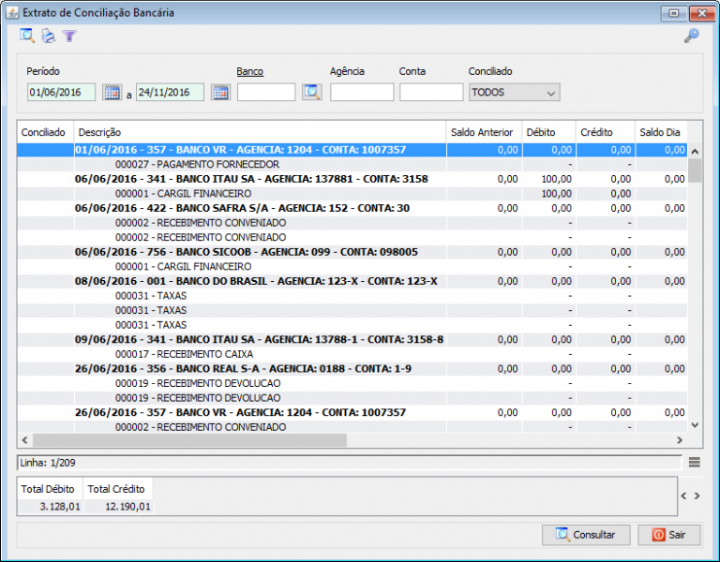Click the Consultar button
This screenshot has height=562, width=720.
pos(586,535)
